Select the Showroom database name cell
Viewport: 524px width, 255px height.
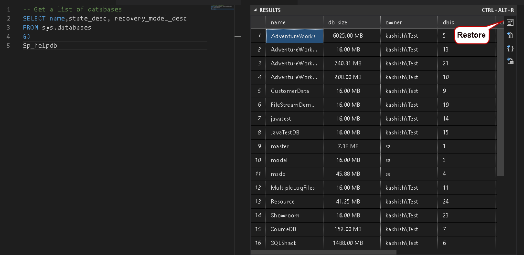[x=294, y=215]
